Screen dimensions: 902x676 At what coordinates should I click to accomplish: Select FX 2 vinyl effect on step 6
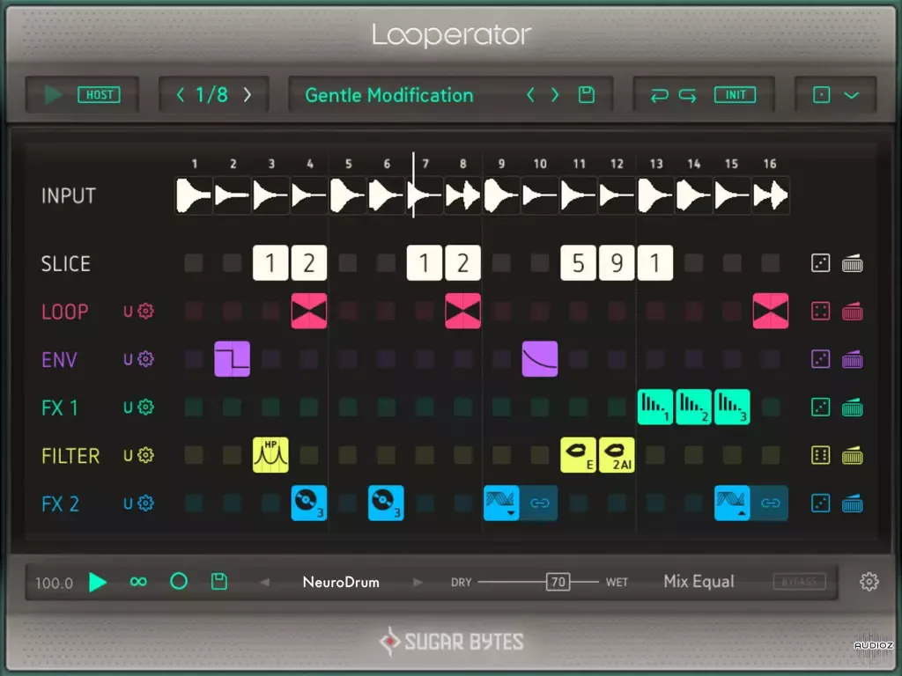click(x=386, y=503)
